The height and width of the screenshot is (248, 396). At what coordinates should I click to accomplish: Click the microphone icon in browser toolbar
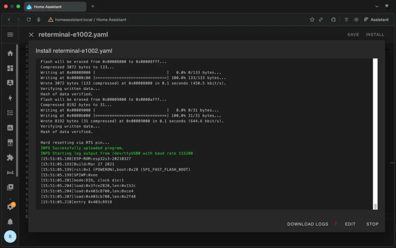pos(39,19)
